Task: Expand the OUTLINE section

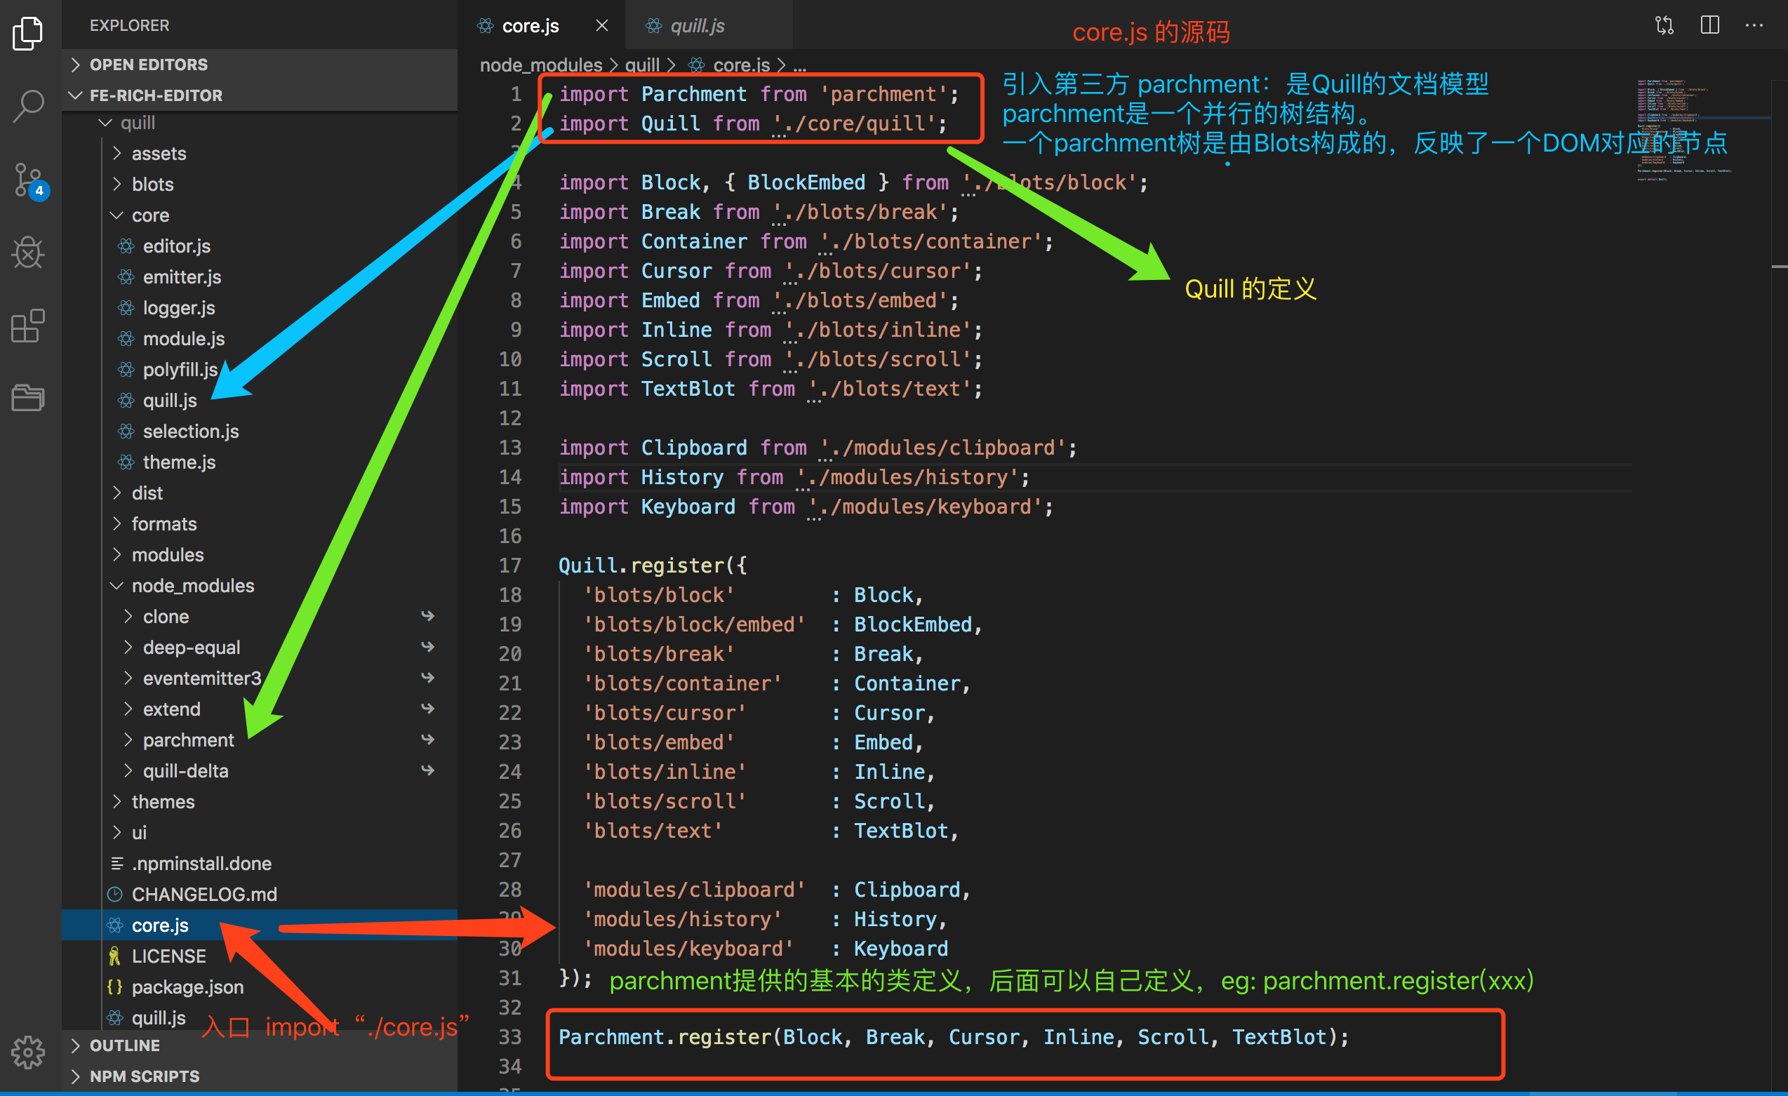Action: pos(124,1045)
